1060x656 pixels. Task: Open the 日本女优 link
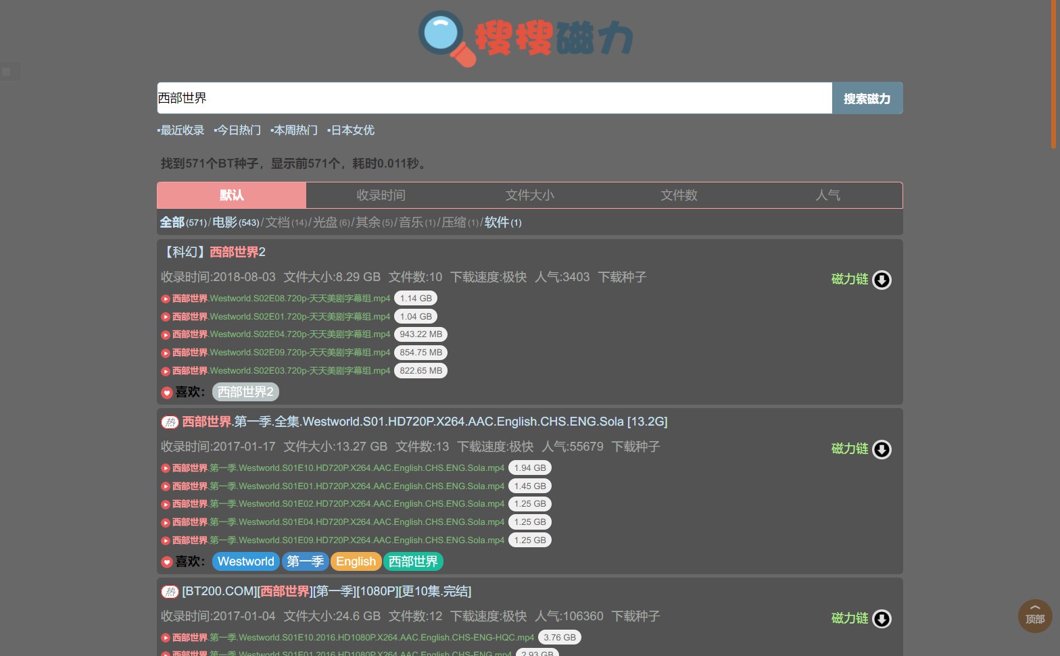click(352, 130)
